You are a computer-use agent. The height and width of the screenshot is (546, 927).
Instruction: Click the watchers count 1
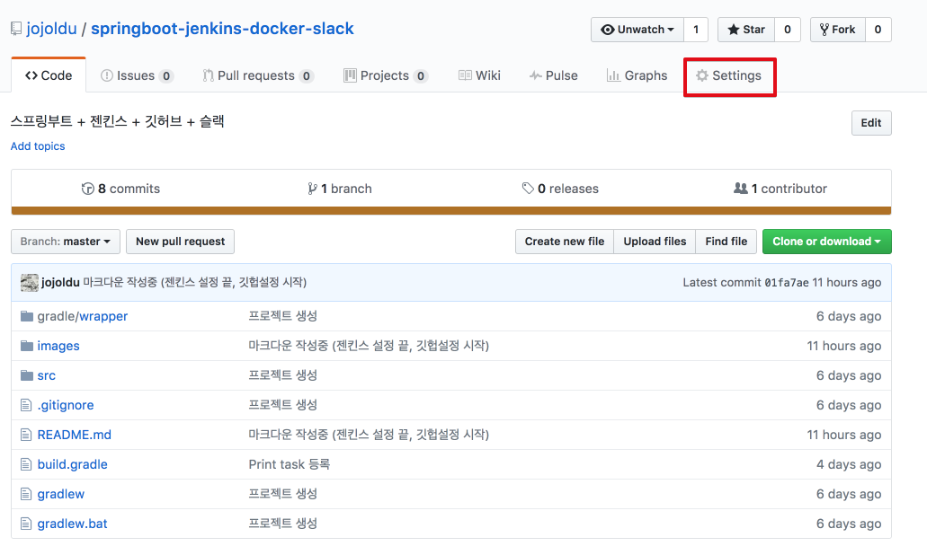(696, 30)
